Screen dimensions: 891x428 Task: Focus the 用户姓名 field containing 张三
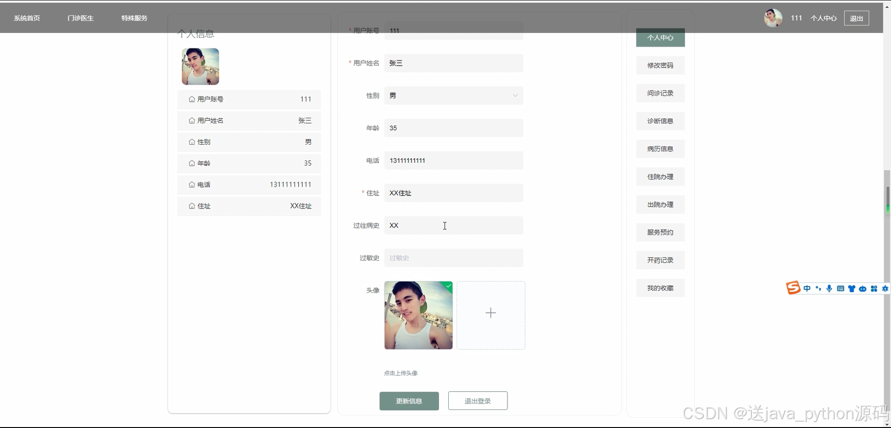point(454,63)
